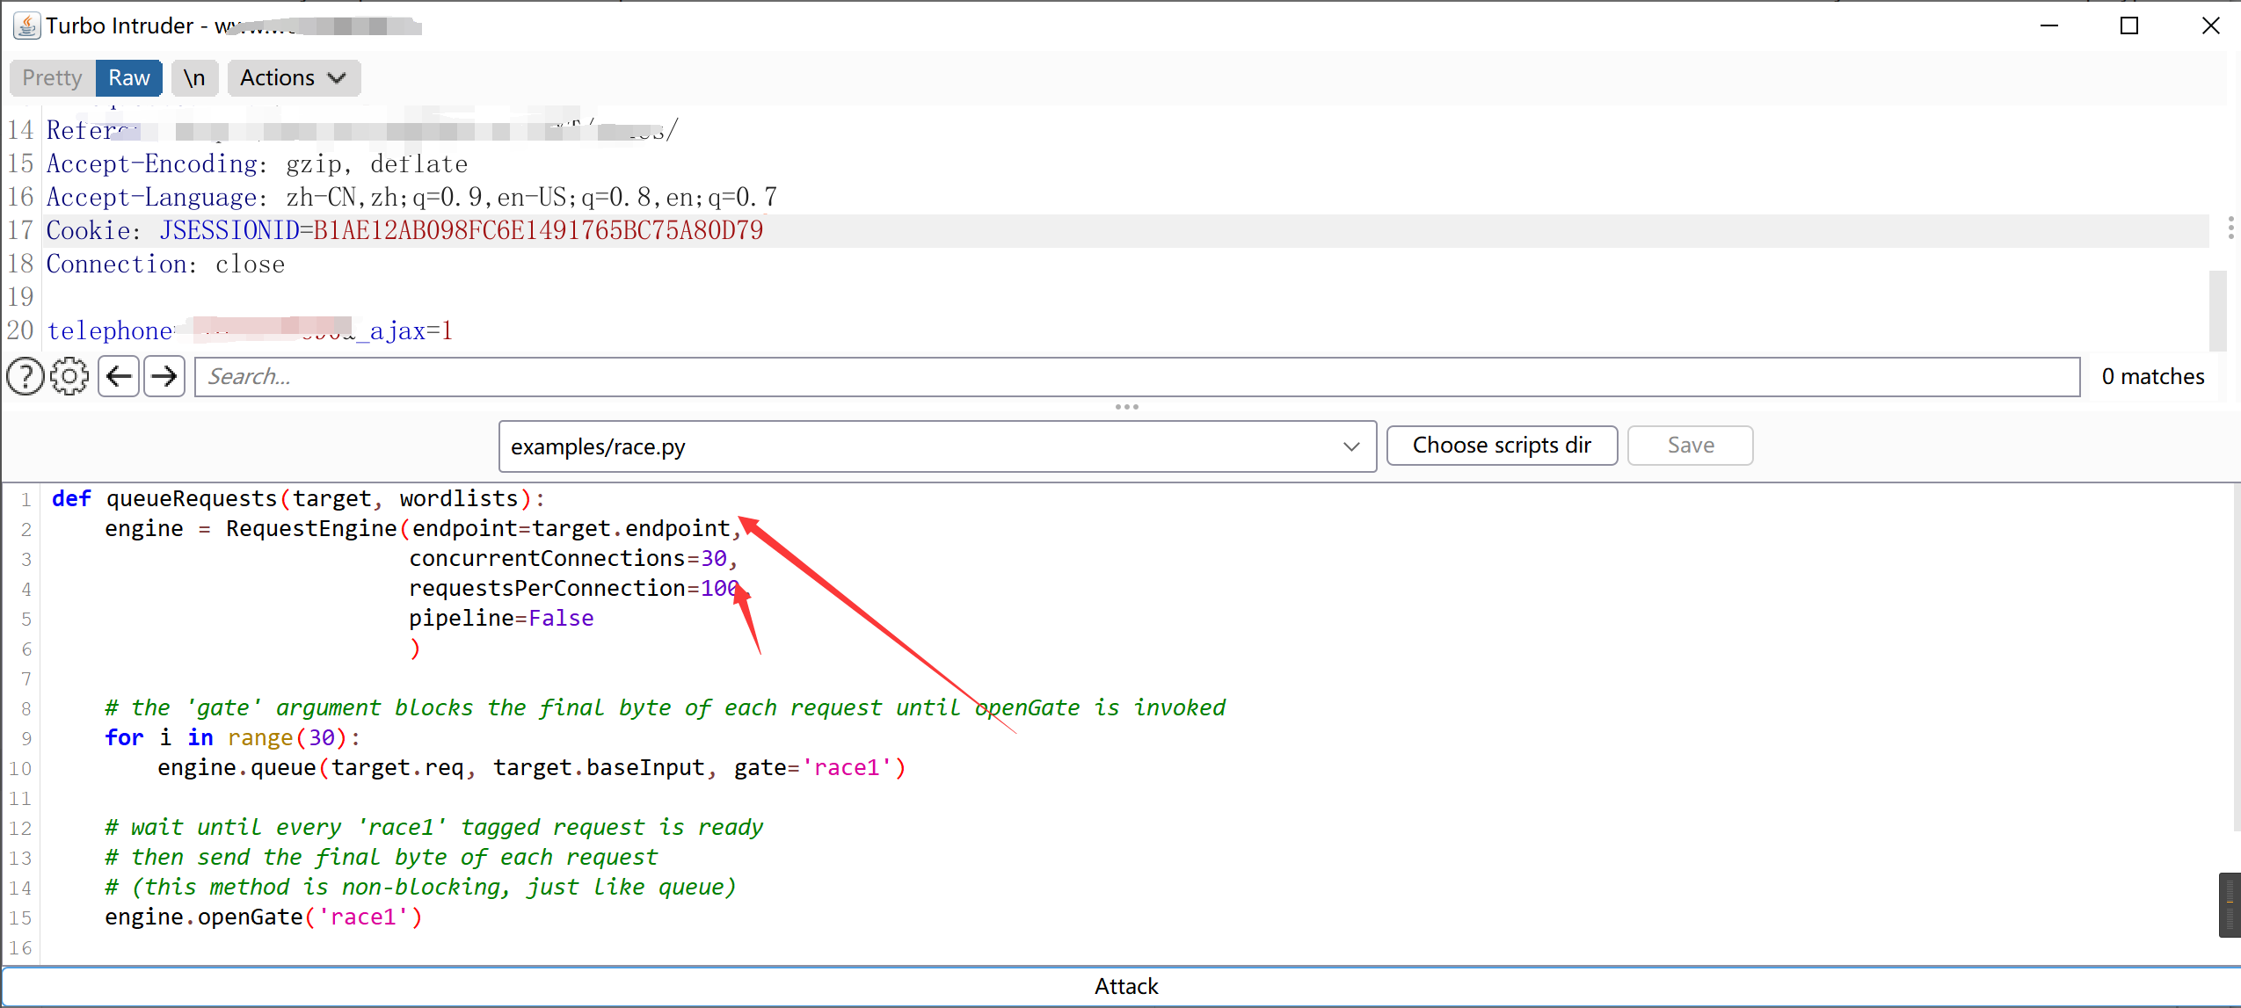Click the three-dot handle beside Cookie line

click(2230, 228)
